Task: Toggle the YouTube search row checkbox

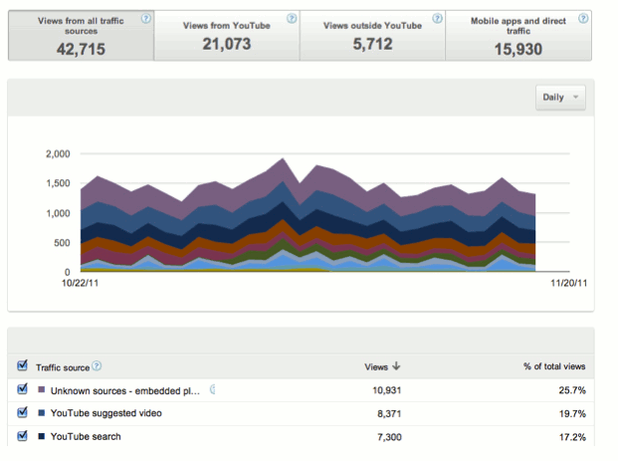Action: tap(23, 436)
